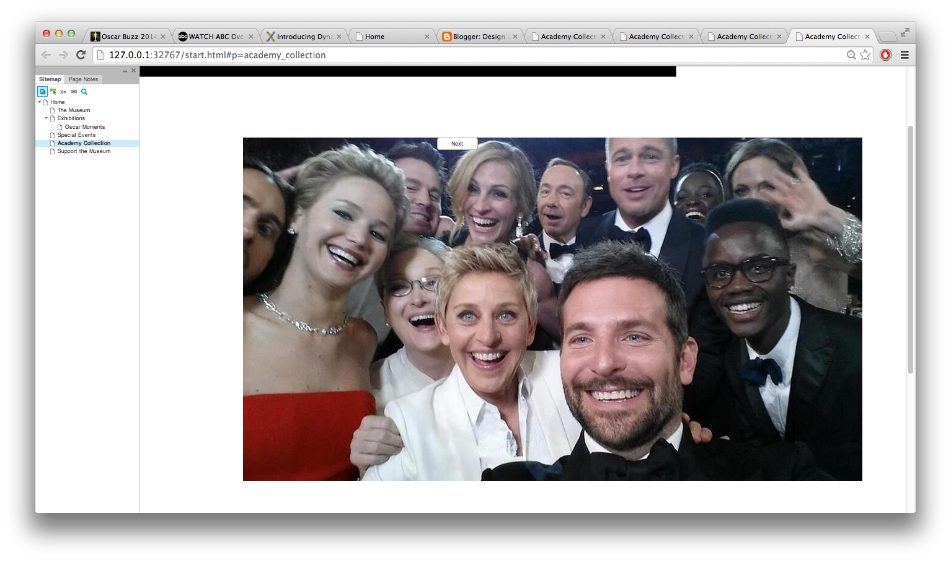Image resolution: width=951 pixels, height=562 pixels.
Task: Reload the current page
Action: [81, 55]
